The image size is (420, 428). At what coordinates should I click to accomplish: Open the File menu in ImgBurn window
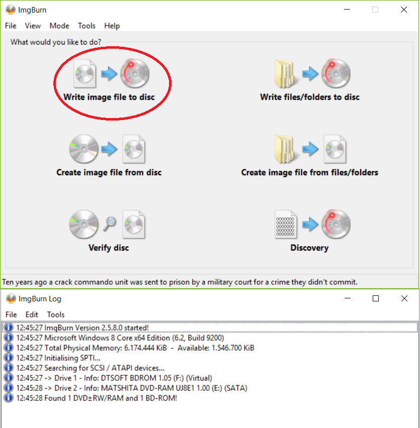pos(11,26)
